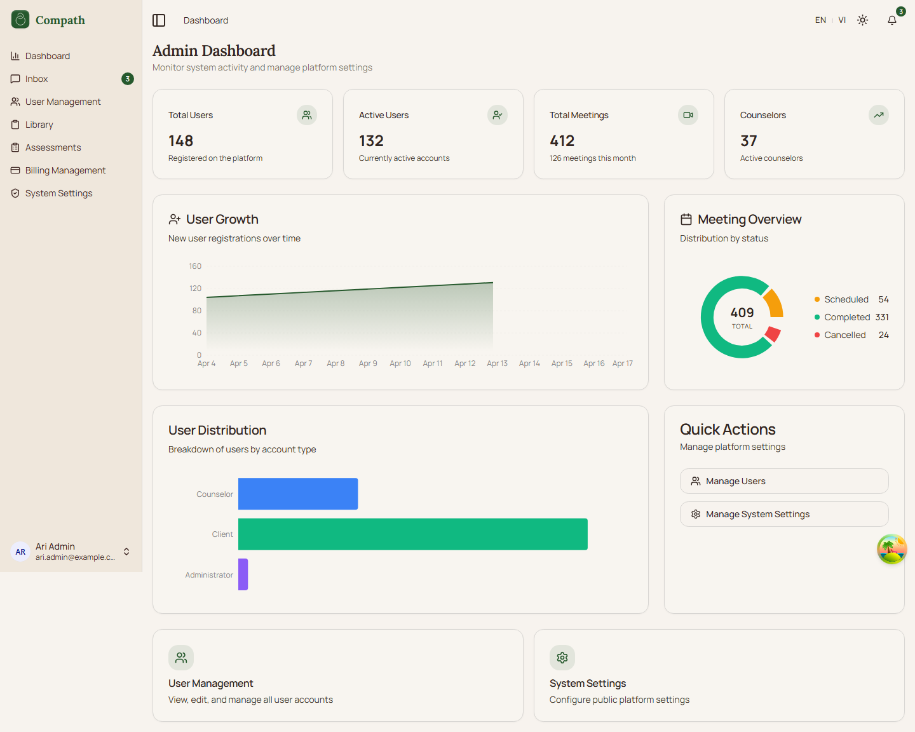Toggle light/dark theme sun icon
The image size is (915, 732).
862,20
